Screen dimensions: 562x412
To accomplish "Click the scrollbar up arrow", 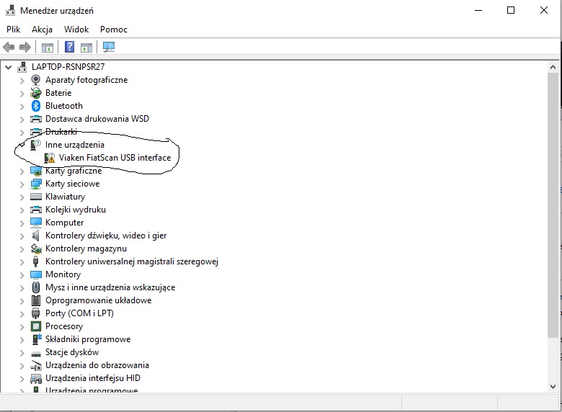I will coord(553,67).
